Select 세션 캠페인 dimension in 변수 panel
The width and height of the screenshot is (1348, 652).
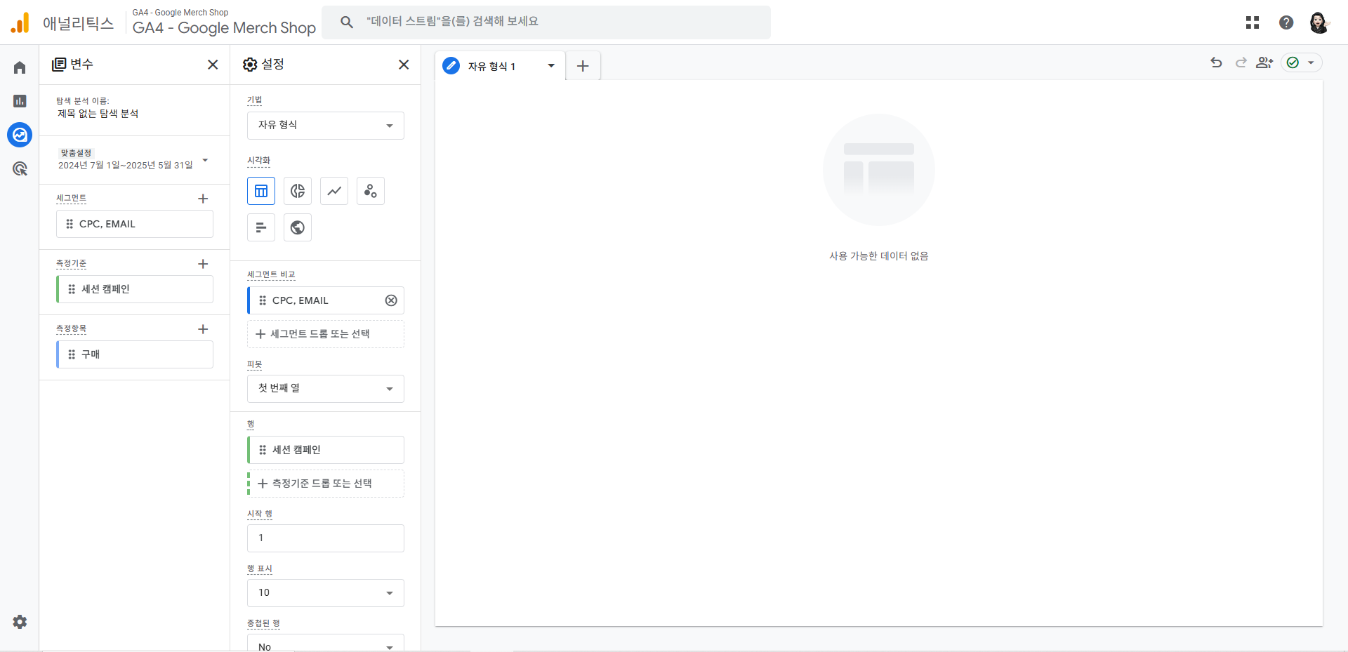(x=135, y=289)
